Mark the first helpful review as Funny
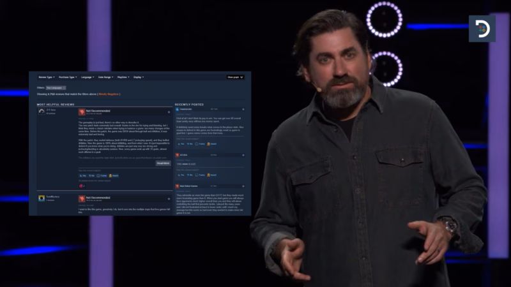Viewport: 511px width, 287px height. pyautogui.click(x=102, y=176)
